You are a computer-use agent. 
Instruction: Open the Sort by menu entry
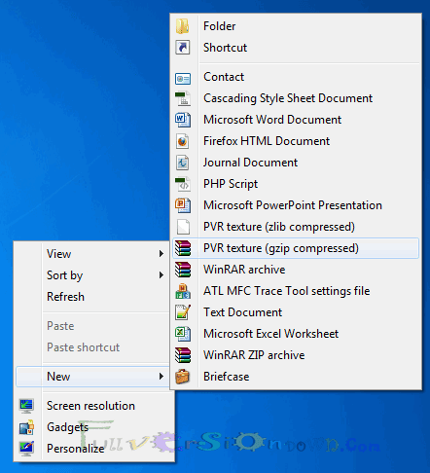92,275
